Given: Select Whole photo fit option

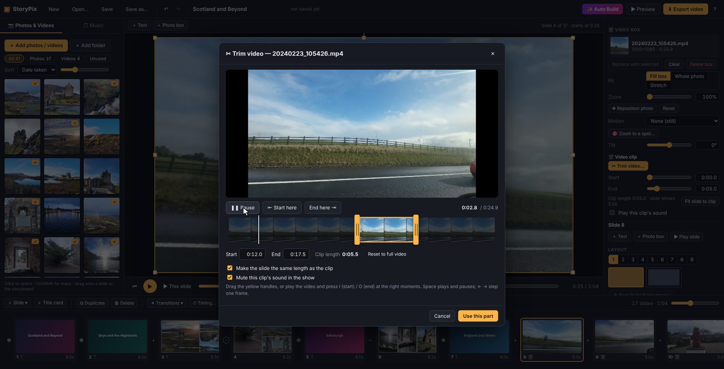Looking at the screenshot, I should click(x=689, y=76).
